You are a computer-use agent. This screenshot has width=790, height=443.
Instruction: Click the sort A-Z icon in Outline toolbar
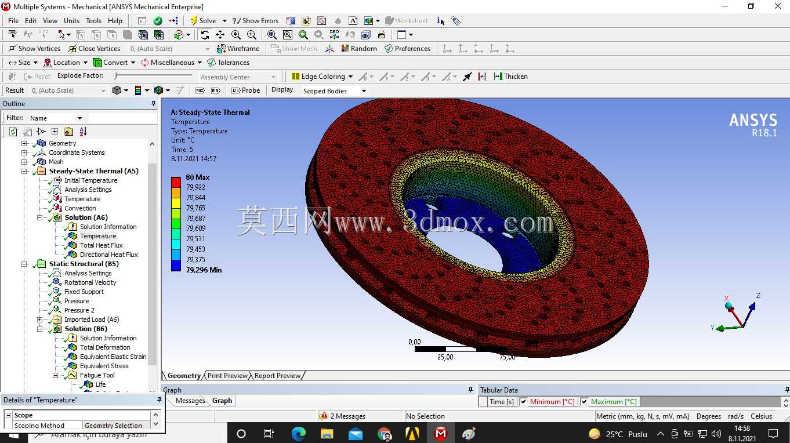(83, 132)
